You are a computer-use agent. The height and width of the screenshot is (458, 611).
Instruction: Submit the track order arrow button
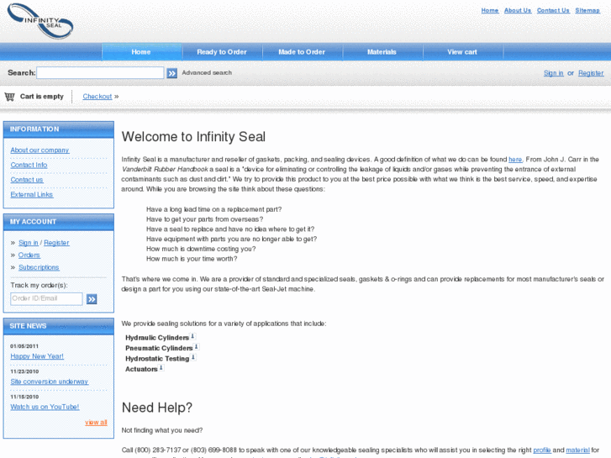pyautogui.click(x=92, y=299)
